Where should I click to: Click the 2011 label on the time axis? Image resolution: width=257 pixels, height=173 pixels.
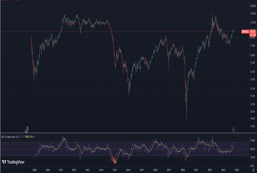click(x=61, y=170)
